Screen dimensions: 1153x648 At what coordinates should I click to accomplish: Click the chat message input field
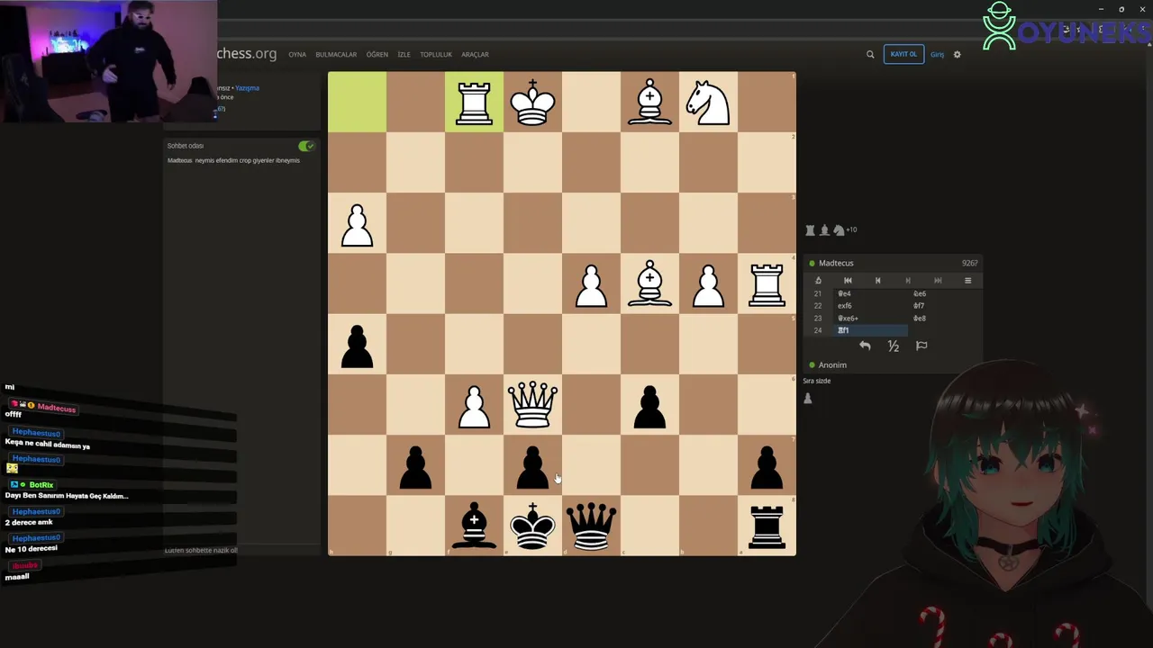241,550
